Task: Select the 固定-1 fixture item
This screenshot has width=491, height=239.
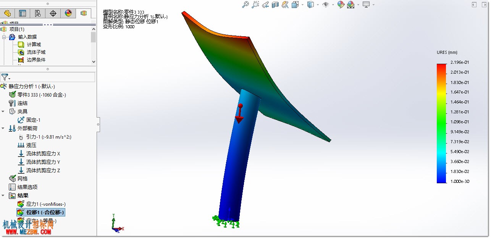Action: pyautogui.click(x=29, y=120)
